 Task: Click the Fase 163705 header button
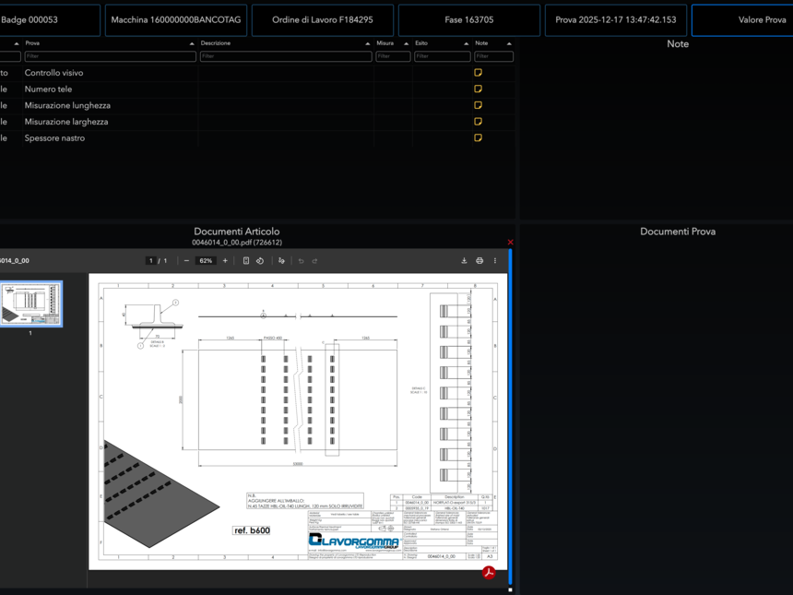pos(468,20)
